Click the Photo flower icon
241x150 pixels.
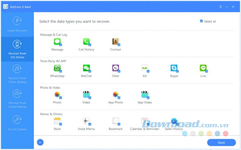(57, 95)
